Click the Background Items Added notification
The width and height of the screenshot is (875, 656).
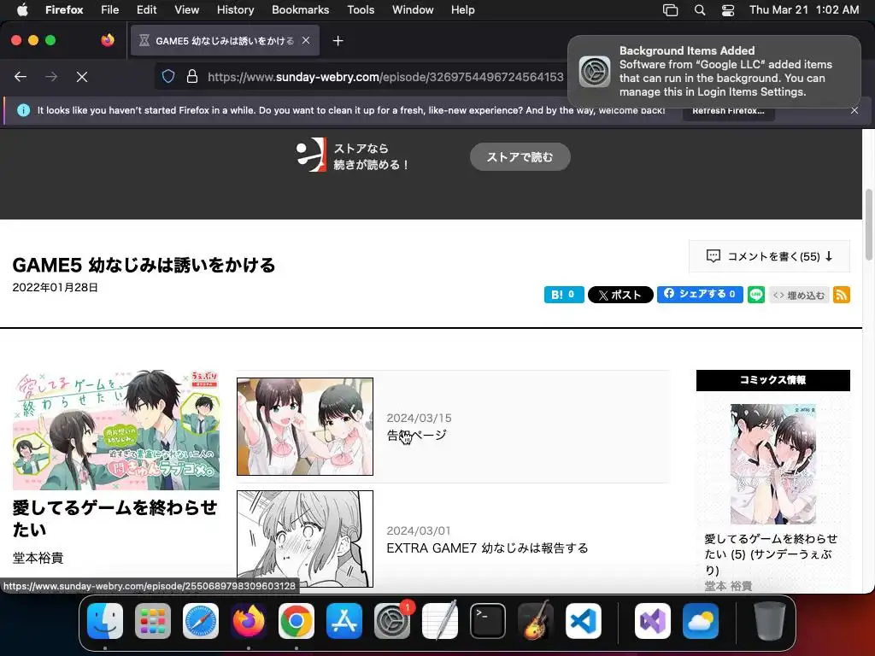(714, 72)
